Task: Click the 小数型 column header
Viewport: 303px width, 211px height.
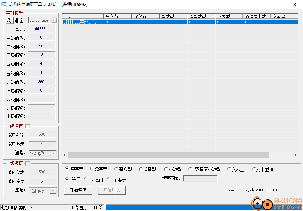Action: pos(229,16)
